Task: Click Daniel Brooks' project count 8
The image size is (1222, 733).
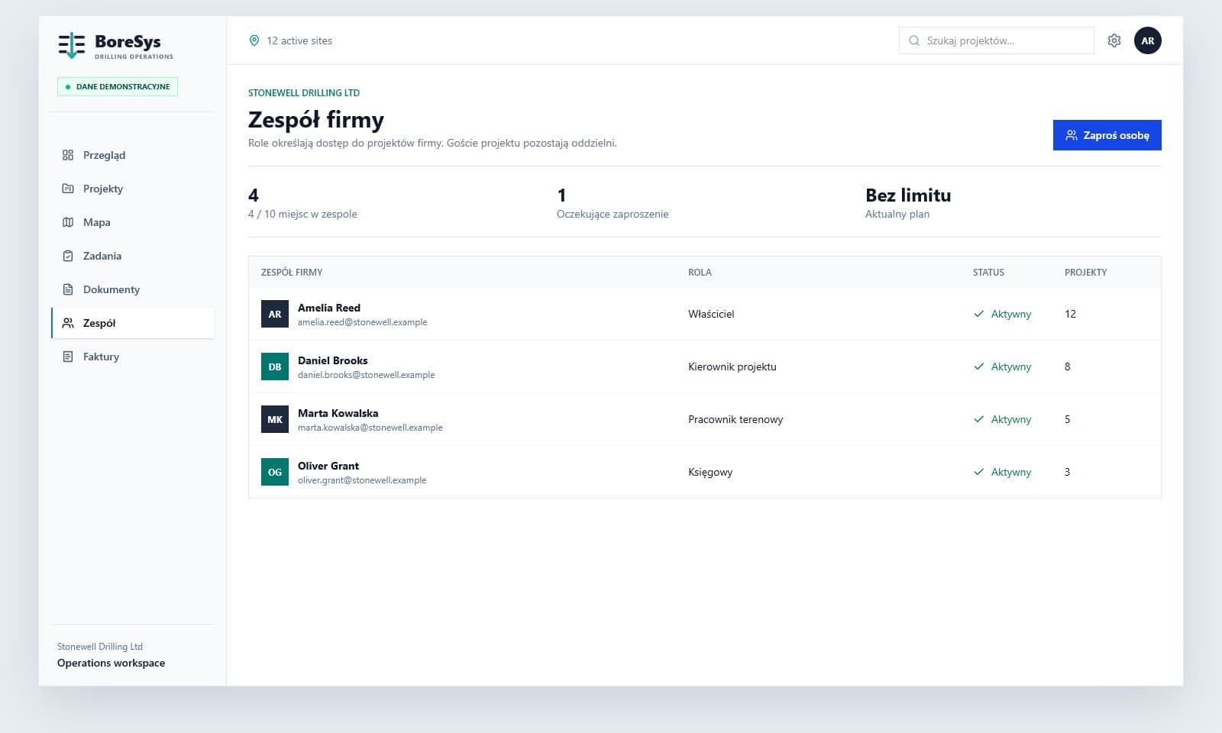Action: tap(1068, 366)
